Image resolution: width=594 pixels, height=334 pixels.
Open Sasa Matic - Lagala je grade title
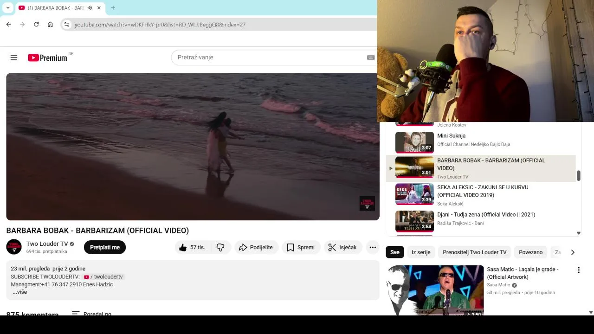click(x=523, y=273)
